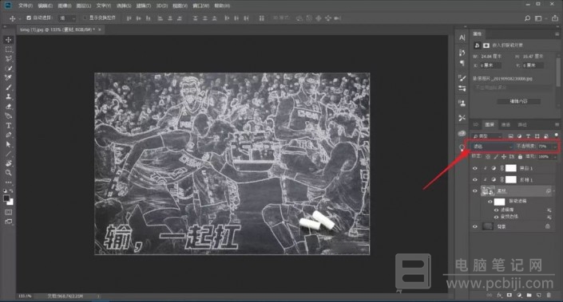This screenshot has height=302, width=563.
Task: Open the 不透明度 opacity dropdown arrow
Action: (x=555, y=146)
